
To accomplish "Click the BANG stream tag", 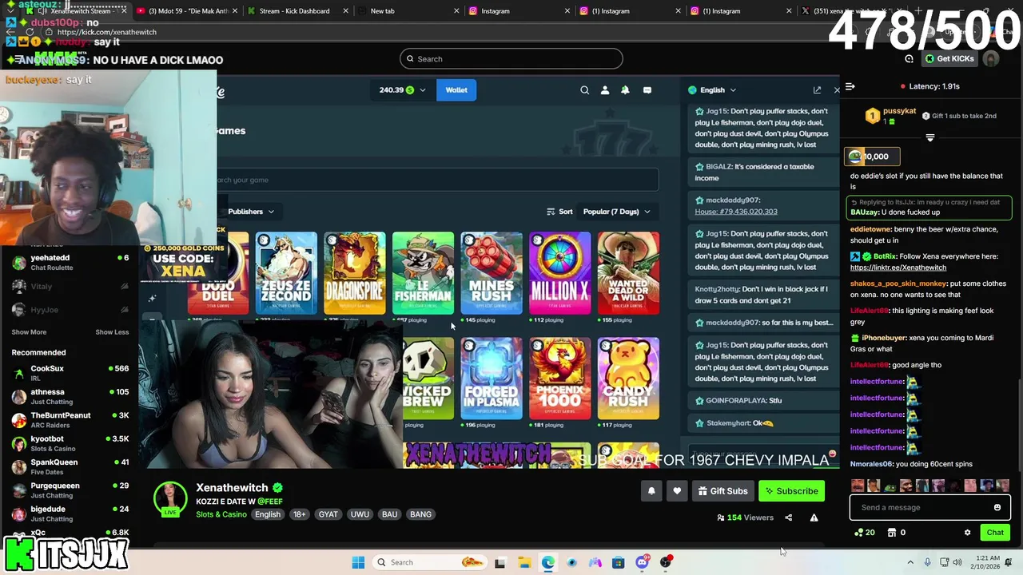I will 420,514.
